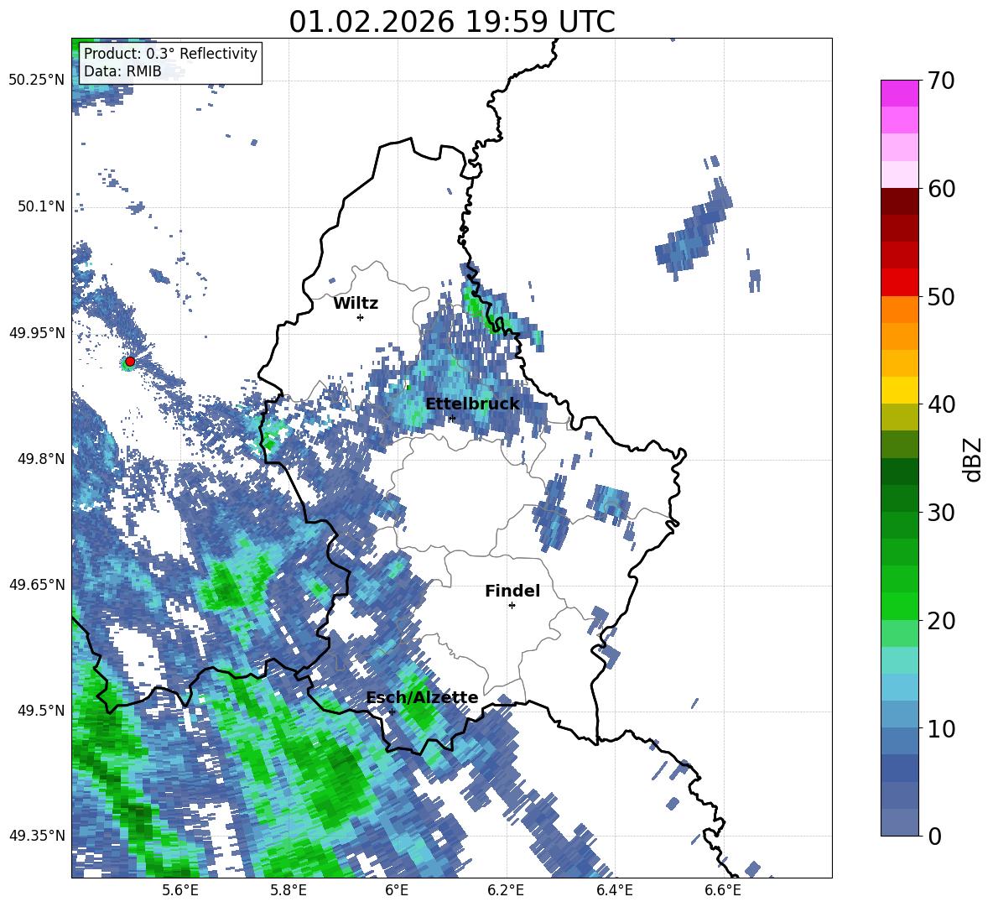993x907 pixels.
Task: Click the 49.8°N latitude label
Action: click(41, 459)
